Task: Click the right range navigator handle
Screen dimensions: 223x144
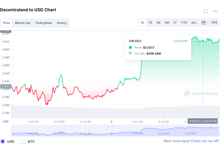Action: point(219,130)
